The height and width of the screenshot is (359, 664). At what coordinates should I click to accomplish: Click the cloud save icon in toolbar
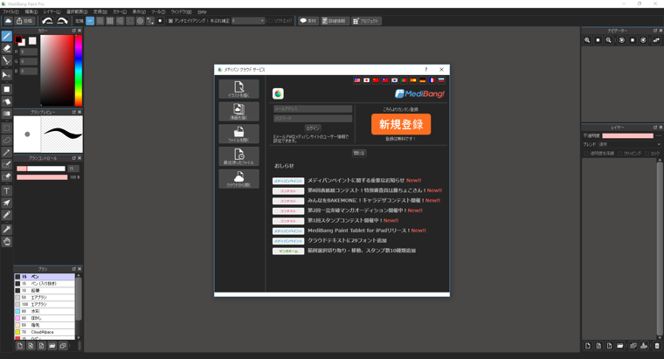point(8,21)
